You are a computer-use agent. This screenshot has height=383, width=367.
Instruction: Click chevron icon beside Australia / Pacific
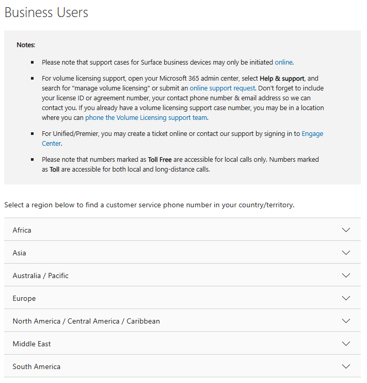[x=346, y=275]
